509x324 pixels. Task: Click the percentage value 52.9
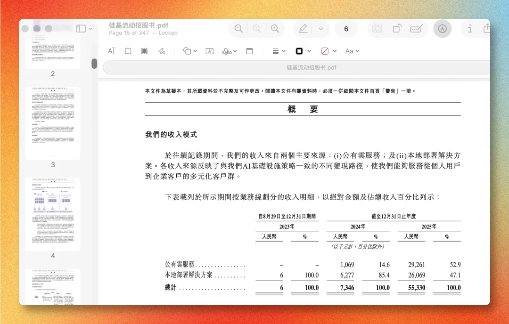[455, 265]
